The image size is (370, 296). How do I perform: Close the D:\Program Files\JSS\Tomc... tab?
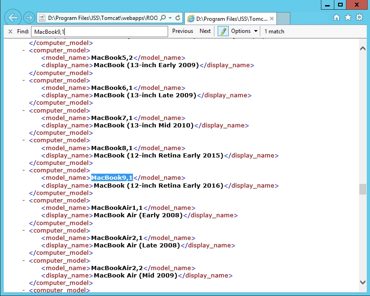coord(272,19)
